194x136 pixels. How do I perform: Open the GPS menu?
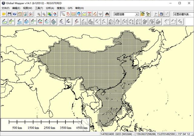click(70, 8)
